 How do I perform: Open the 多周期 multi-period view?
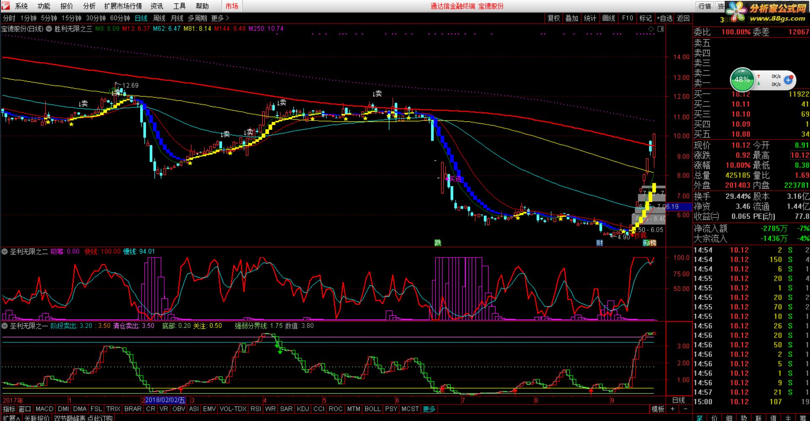[x=197, y=18]
